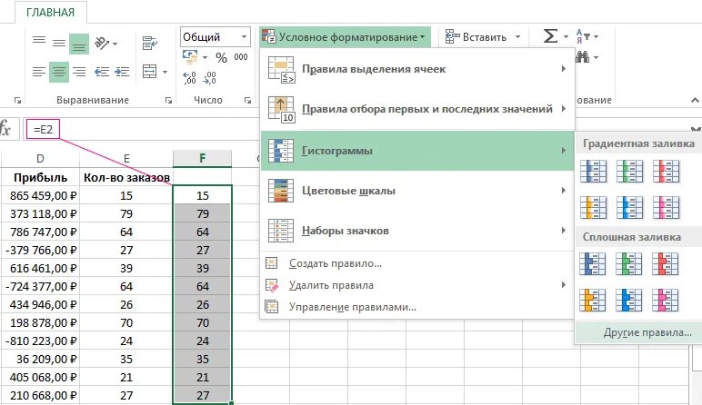Choose 'Управление правилами...'
This screenshot has width=702, height=405.
click(416, 307)
